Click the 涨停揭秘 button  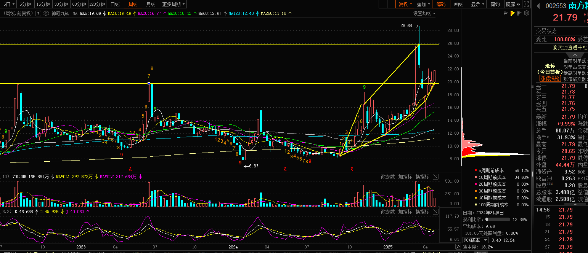pyautogui.click(x=550, y=78)
